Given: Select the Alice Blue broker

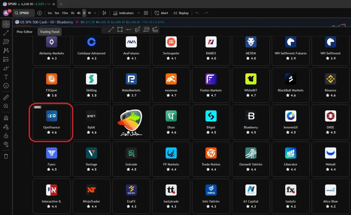Looking at the screenshot, I should pyautogui.click(x=331, y=196).
